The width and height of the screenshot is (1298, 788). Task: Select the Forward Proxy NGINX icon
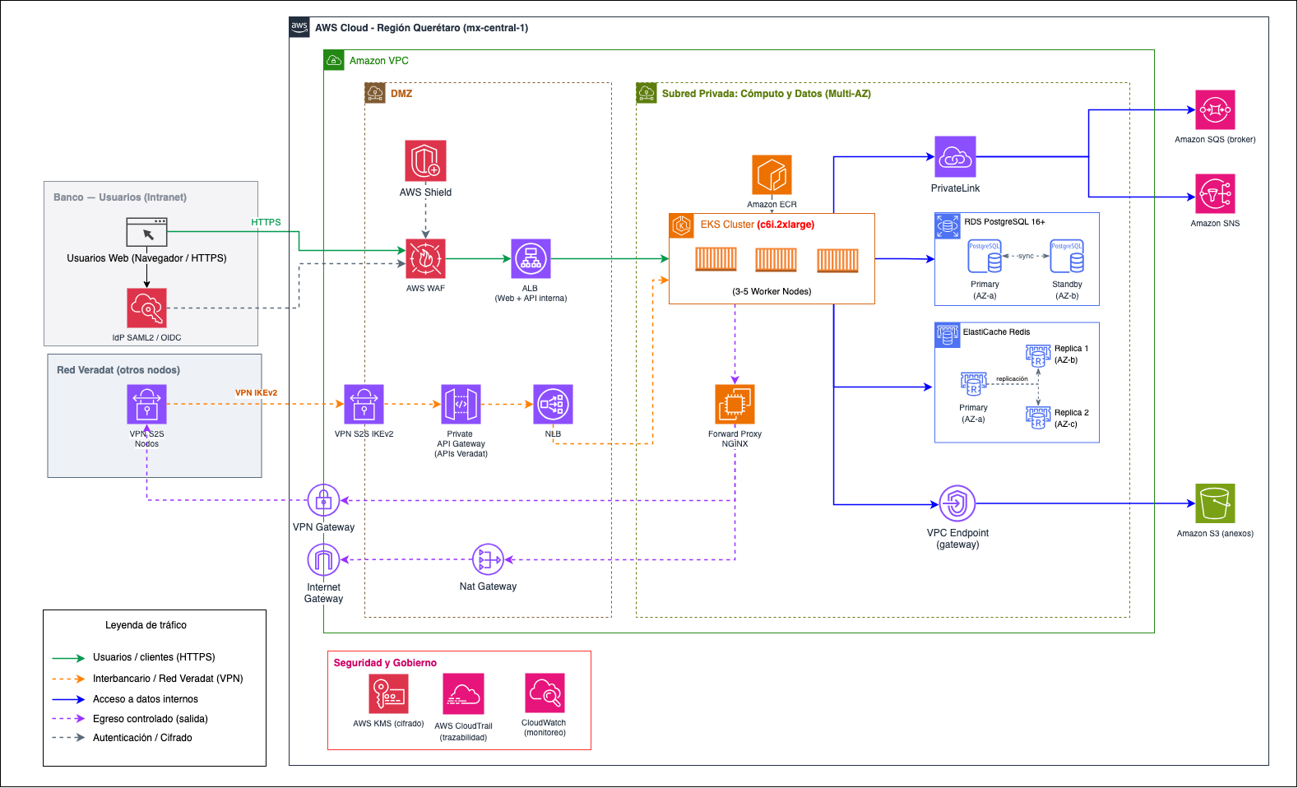click(x=735, y=405)
